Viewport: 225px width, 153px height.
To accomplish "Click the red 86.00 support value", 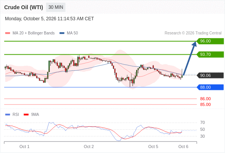I will [205, 99].
